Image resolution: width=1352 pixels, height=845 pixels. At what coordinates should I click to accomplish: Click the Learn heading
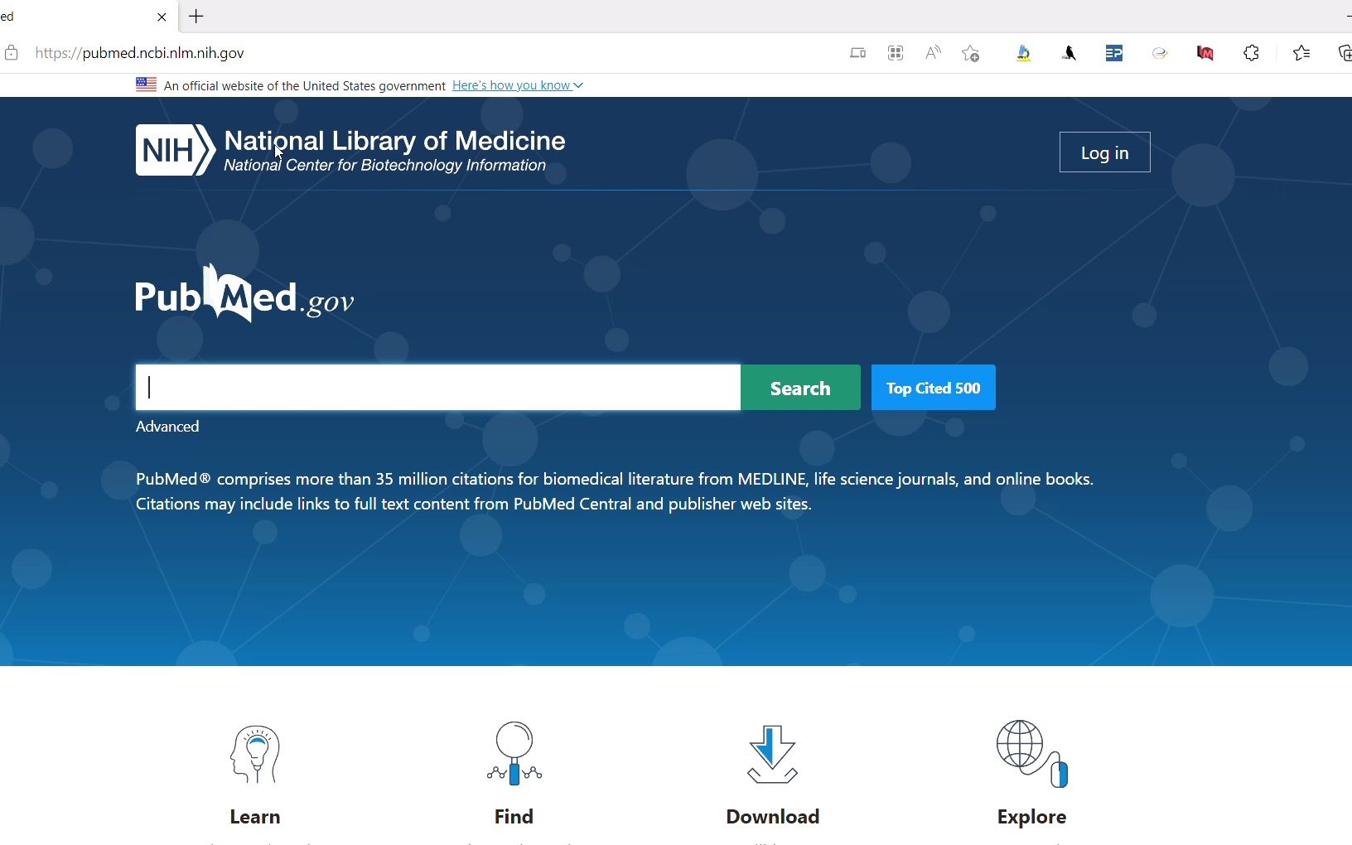coord(255,817)
